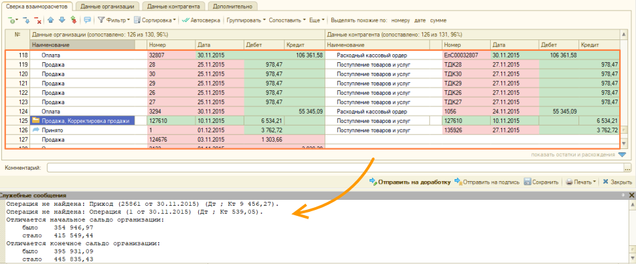This screenshot has height=264, width=636.
Task: Click cell ЕлС00032807
Action: point(466,55)
